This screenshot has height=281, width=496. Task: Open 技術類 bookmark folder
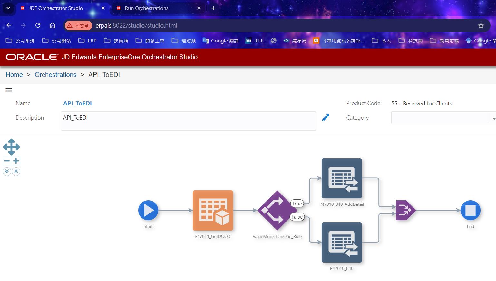(116, 41)
